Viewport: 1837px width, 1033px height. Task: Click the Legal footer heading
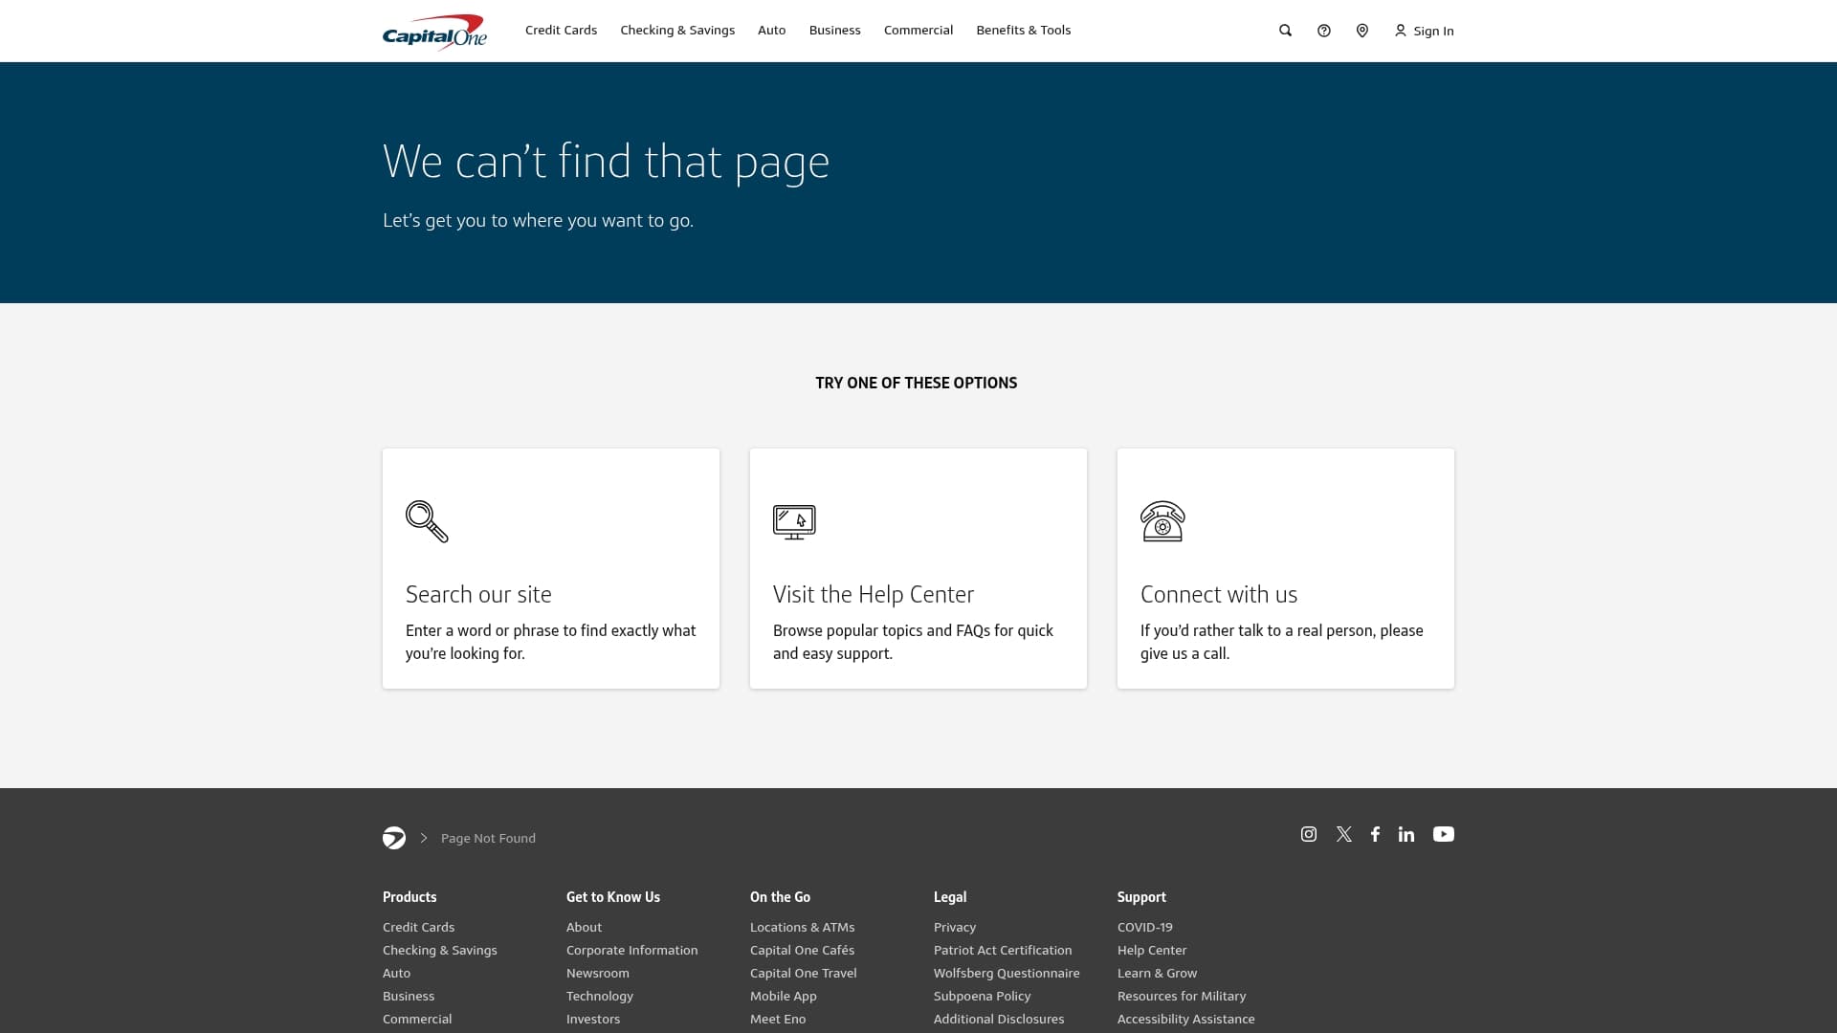[x=949, y=897]
